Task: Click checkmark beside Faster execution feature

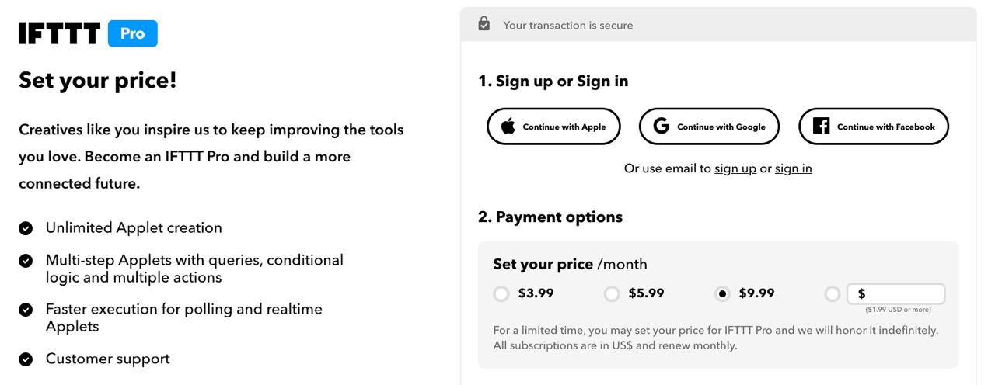Action: click(x=26, y=310)
